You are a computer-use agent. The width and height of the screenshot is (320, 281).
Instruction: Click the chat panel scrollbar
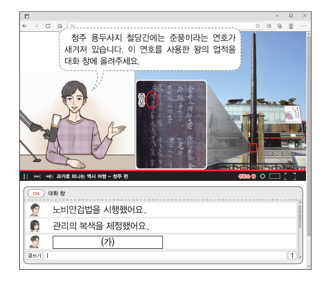(300, 229)
